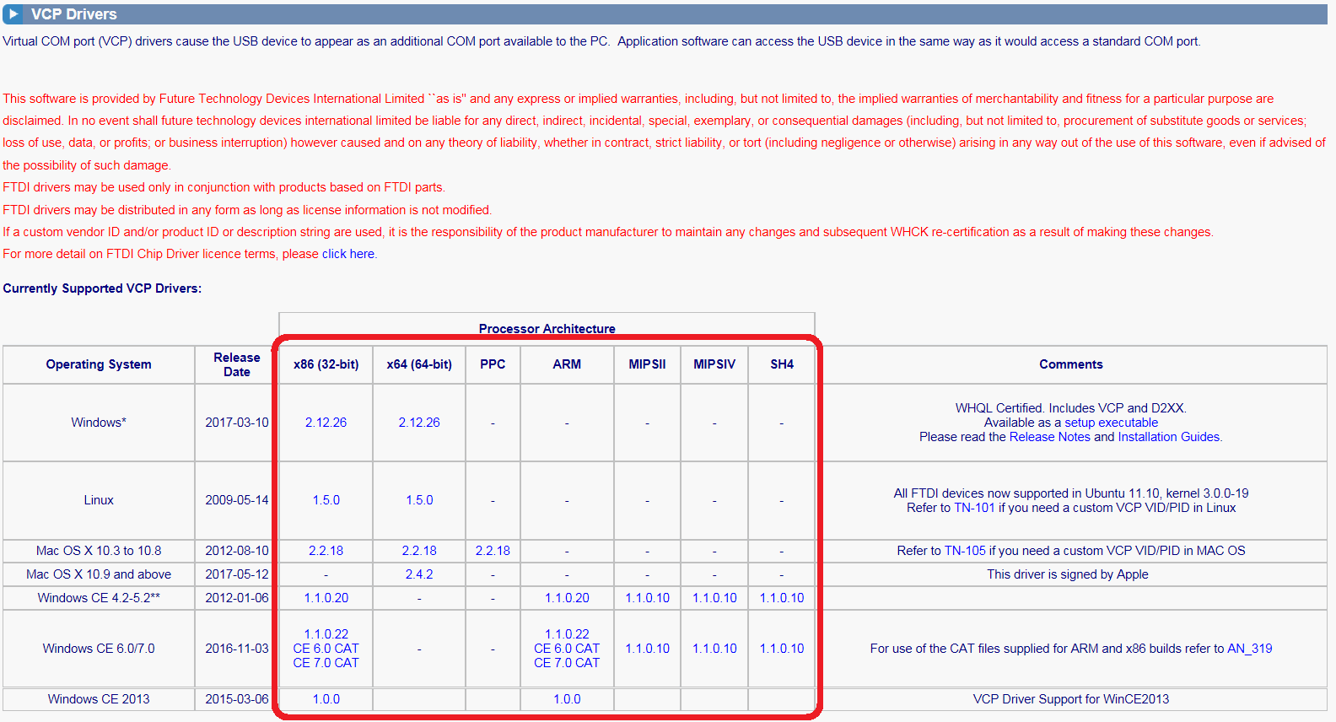Click the 'x64 (64-bit)' column header

point(419,364)
